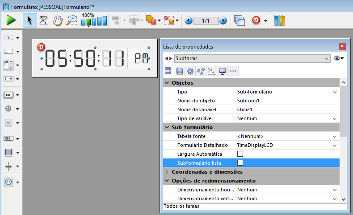Select the magnifier zoom tool

71,20
